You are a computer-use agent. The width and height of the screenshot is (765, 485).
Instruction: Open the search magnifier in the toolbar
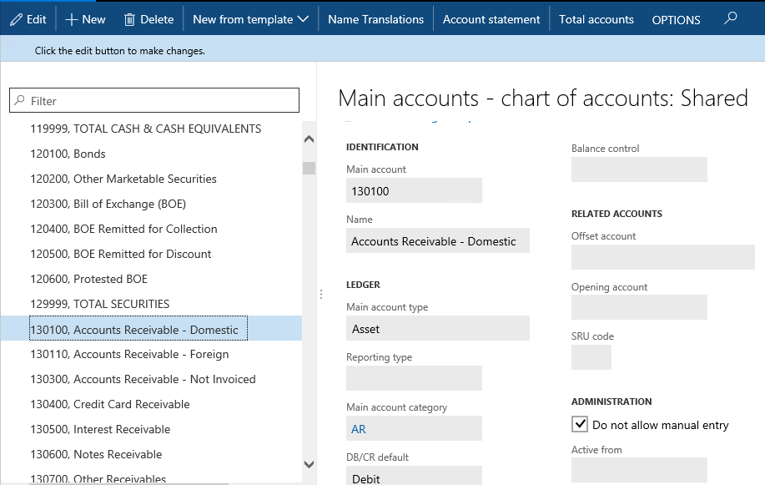pos(731,18)
